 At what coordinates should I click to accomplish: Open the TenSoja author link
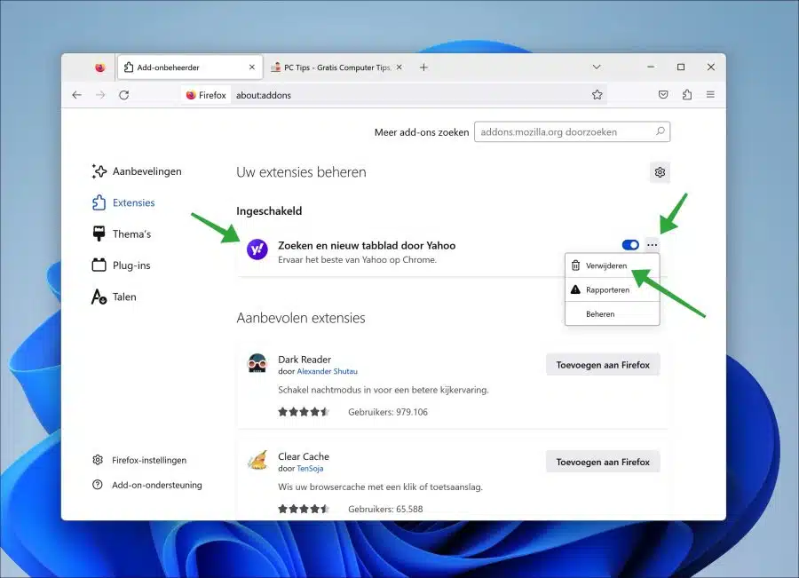coord(310,469)
